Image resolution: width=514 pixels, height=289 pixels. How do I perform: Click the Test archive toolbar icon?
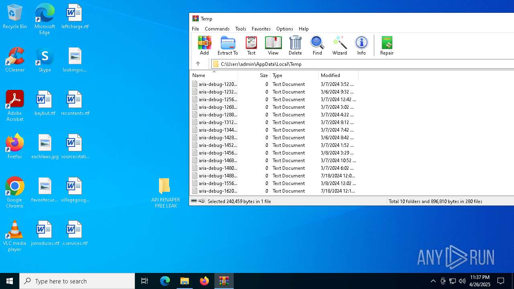click(251, 45)
